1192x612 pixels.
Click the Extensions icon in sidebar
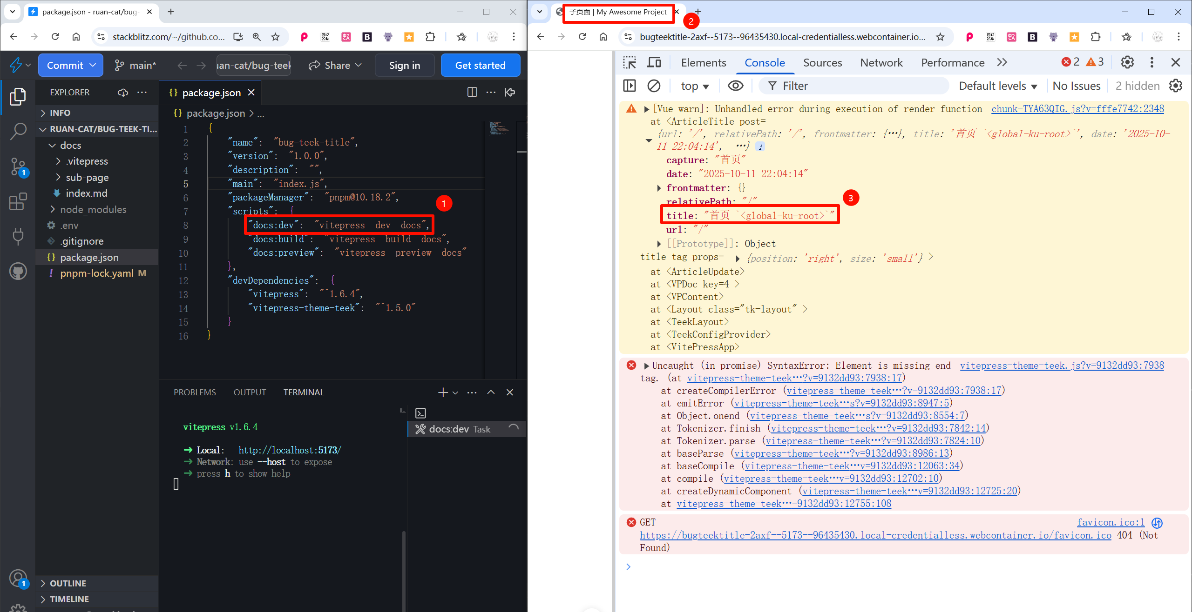tap(18, 201)
